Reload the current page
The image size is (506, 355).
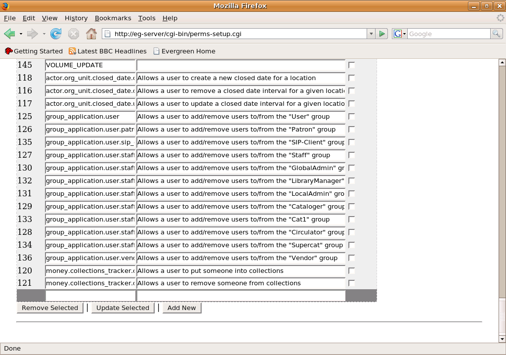point(56,34)
